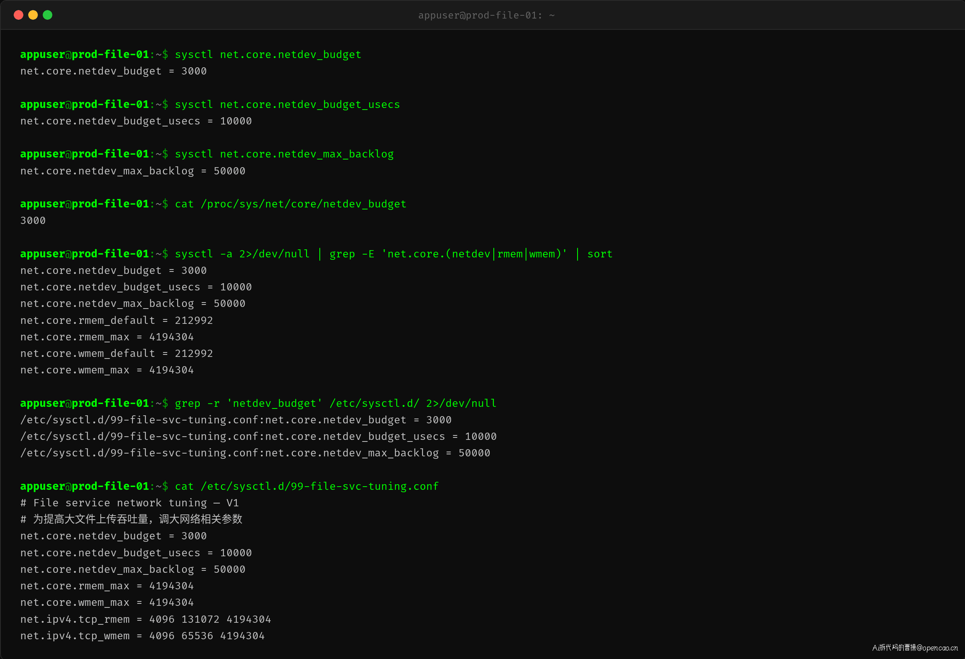The width and height of the screenshot is (965, 659).
Task: Click the comment '# File service network tuning — V1'
Action: (x=130, y=503)
